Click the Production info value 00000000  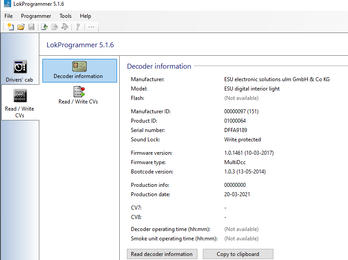pyautogui.click(x=235, y=185)
